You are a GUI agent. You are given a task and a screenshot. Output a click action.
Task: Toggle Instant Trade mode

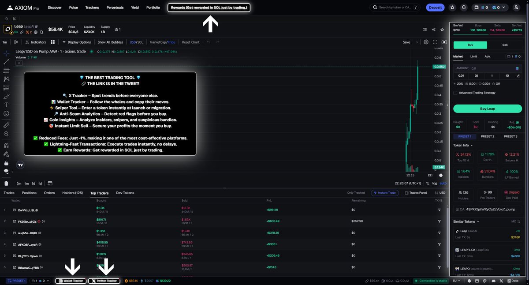386,193
